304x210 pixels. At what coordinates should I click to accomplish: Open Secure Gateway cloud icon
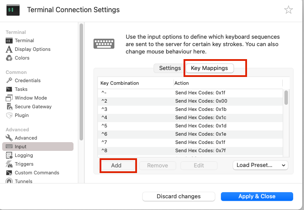(x=9, y=107)
